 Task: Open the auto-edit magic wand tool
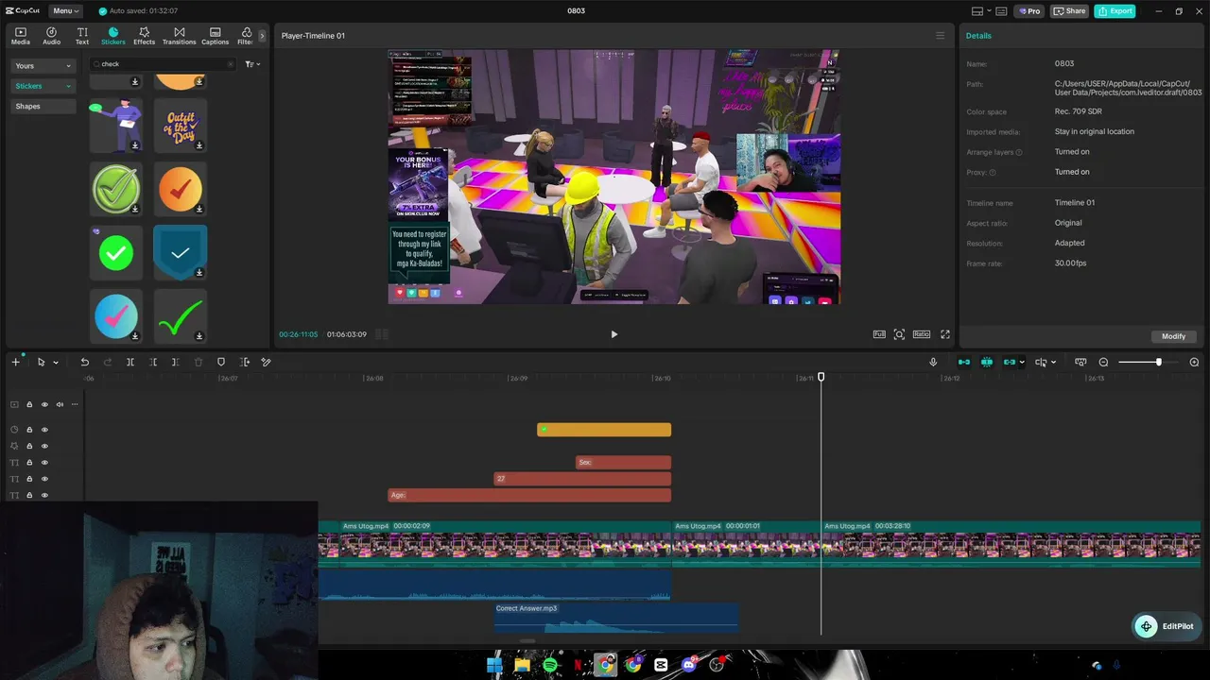(x=267, y=362)
